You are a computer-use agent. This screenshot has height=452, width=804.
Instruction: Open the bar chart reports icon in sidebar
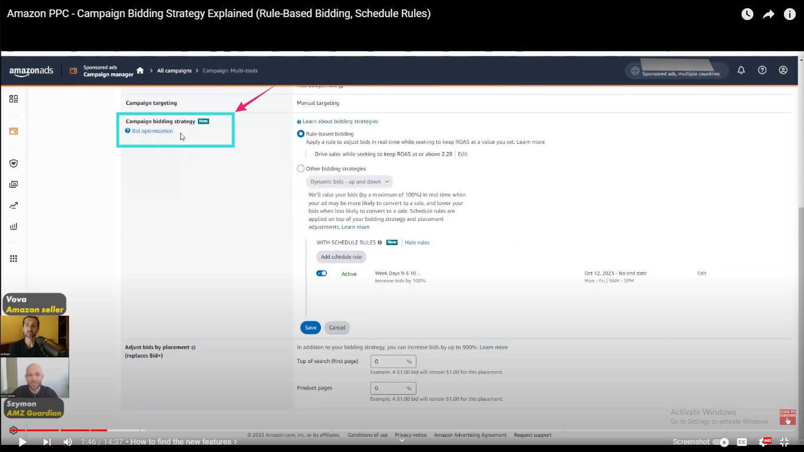(14, 226)
